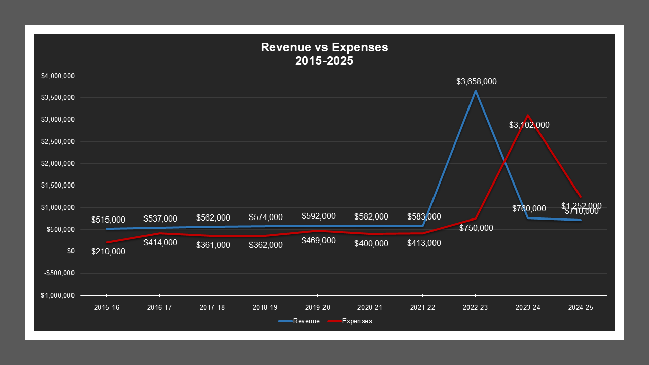The width and height of the screenshot is (649, 365).
Task: Select the $414,000 expenses data label
Action: click(160, 243)
